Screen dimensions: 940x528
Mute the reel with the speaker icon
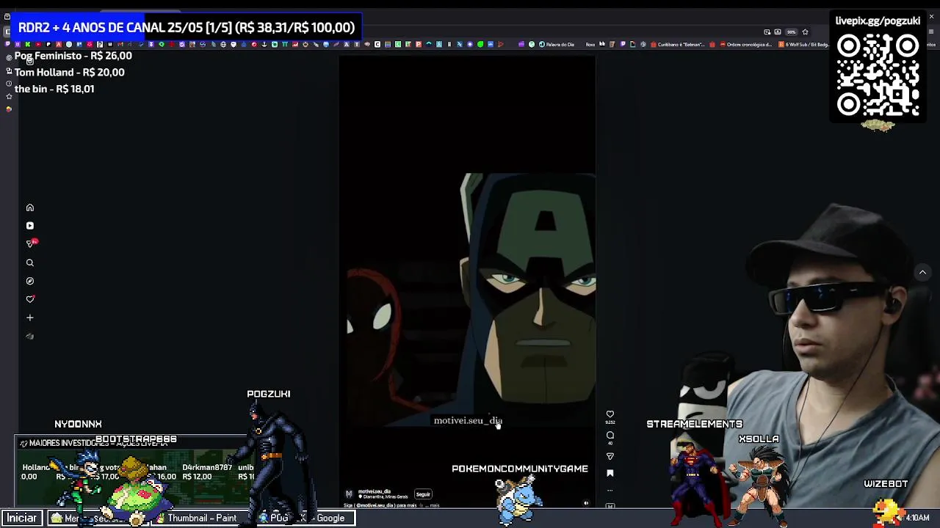click(x=585, y=503)
